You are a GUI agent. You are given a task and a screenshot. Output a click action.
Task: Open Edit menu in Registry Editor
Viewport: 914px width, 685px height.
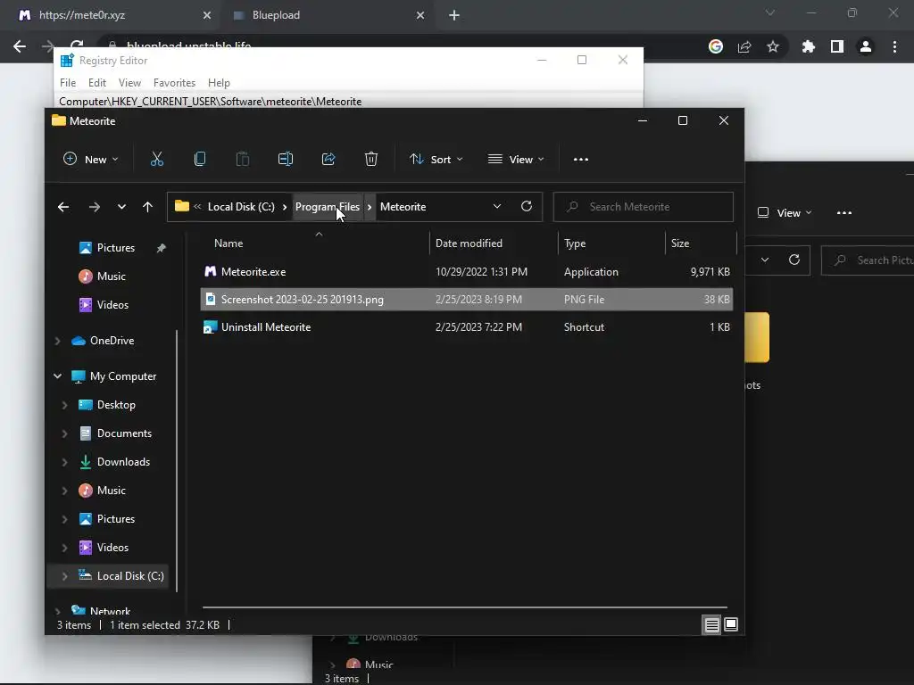pyautogui.click(x=96, y=83)
